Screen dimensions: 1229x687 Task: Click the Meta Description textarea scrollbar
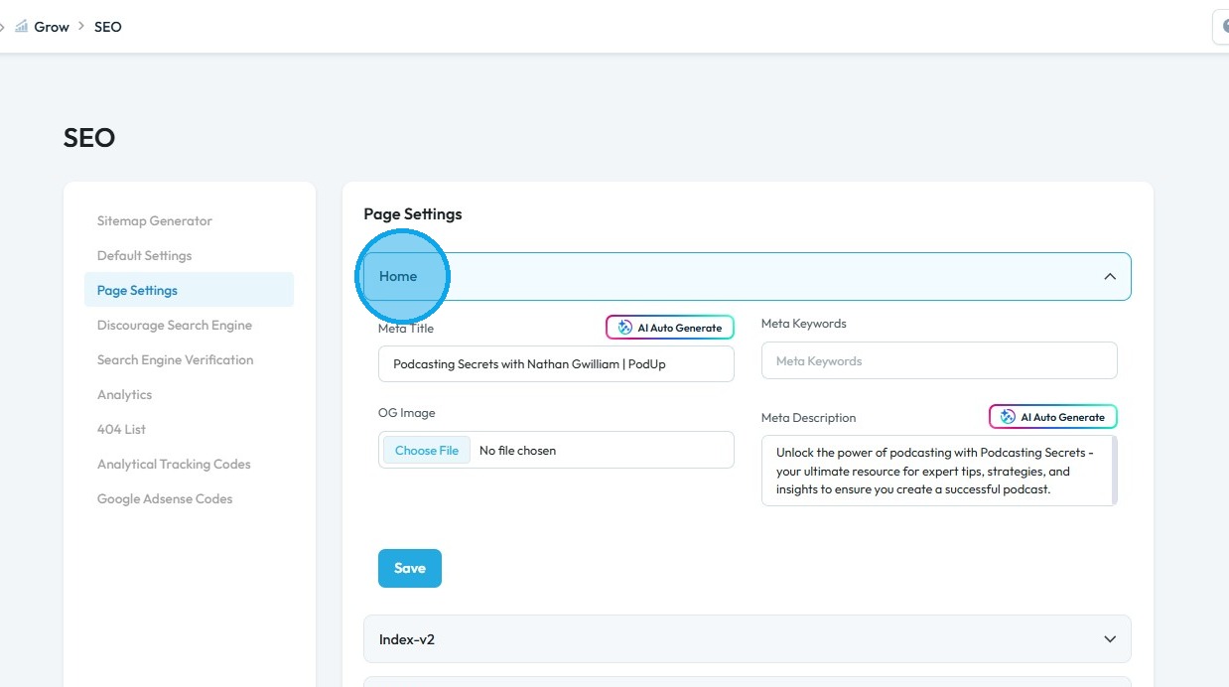[x=1115, y=471]
